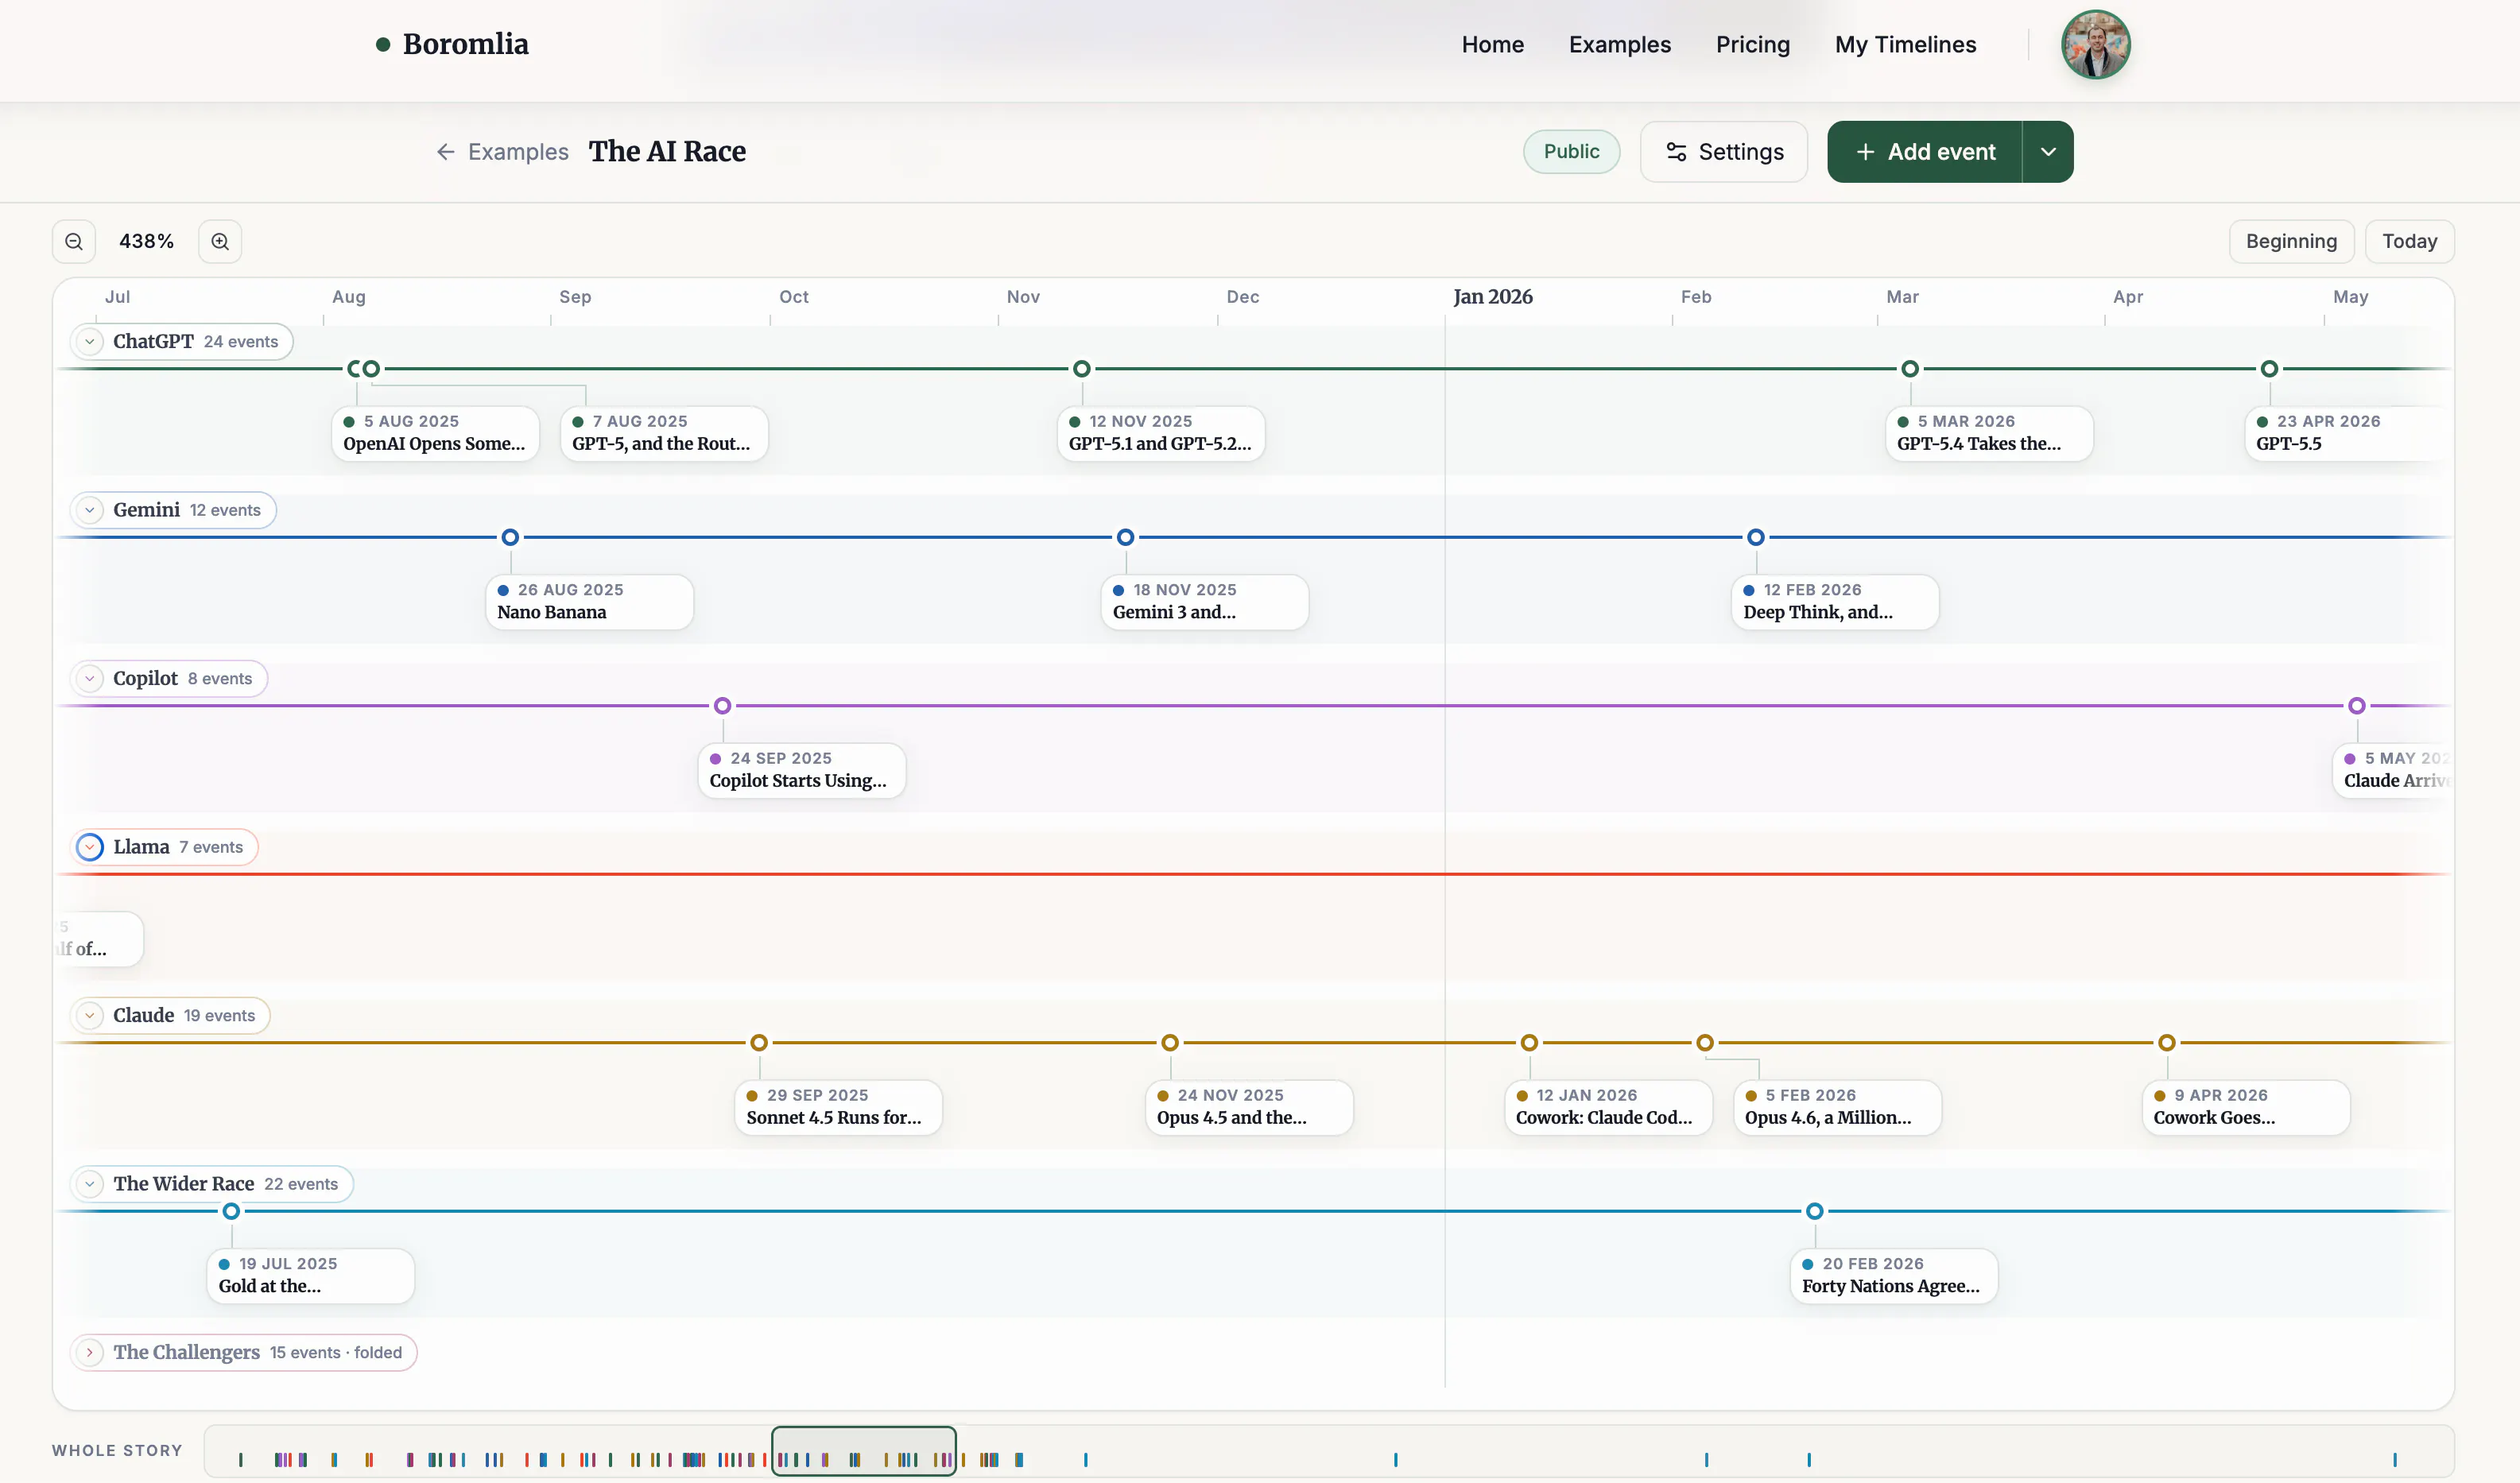2520x1483 pixels.
Task: Open My Timelines in navigation
Action: [1905, 44]
